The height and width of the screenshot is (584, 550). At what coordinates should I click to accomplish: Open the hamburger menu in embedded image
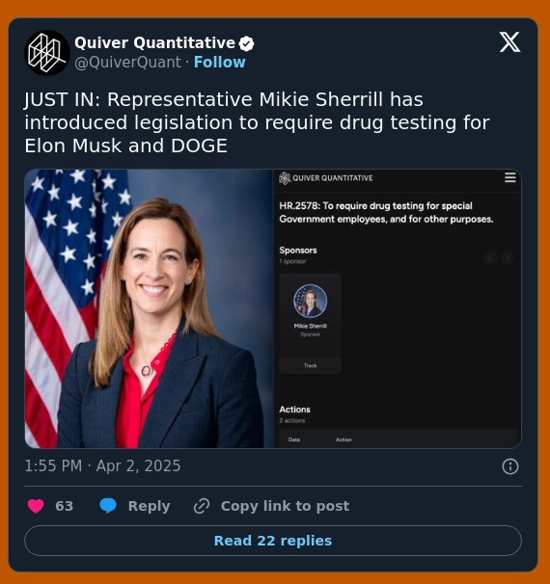pyautogui.click(x=510, y=177)
